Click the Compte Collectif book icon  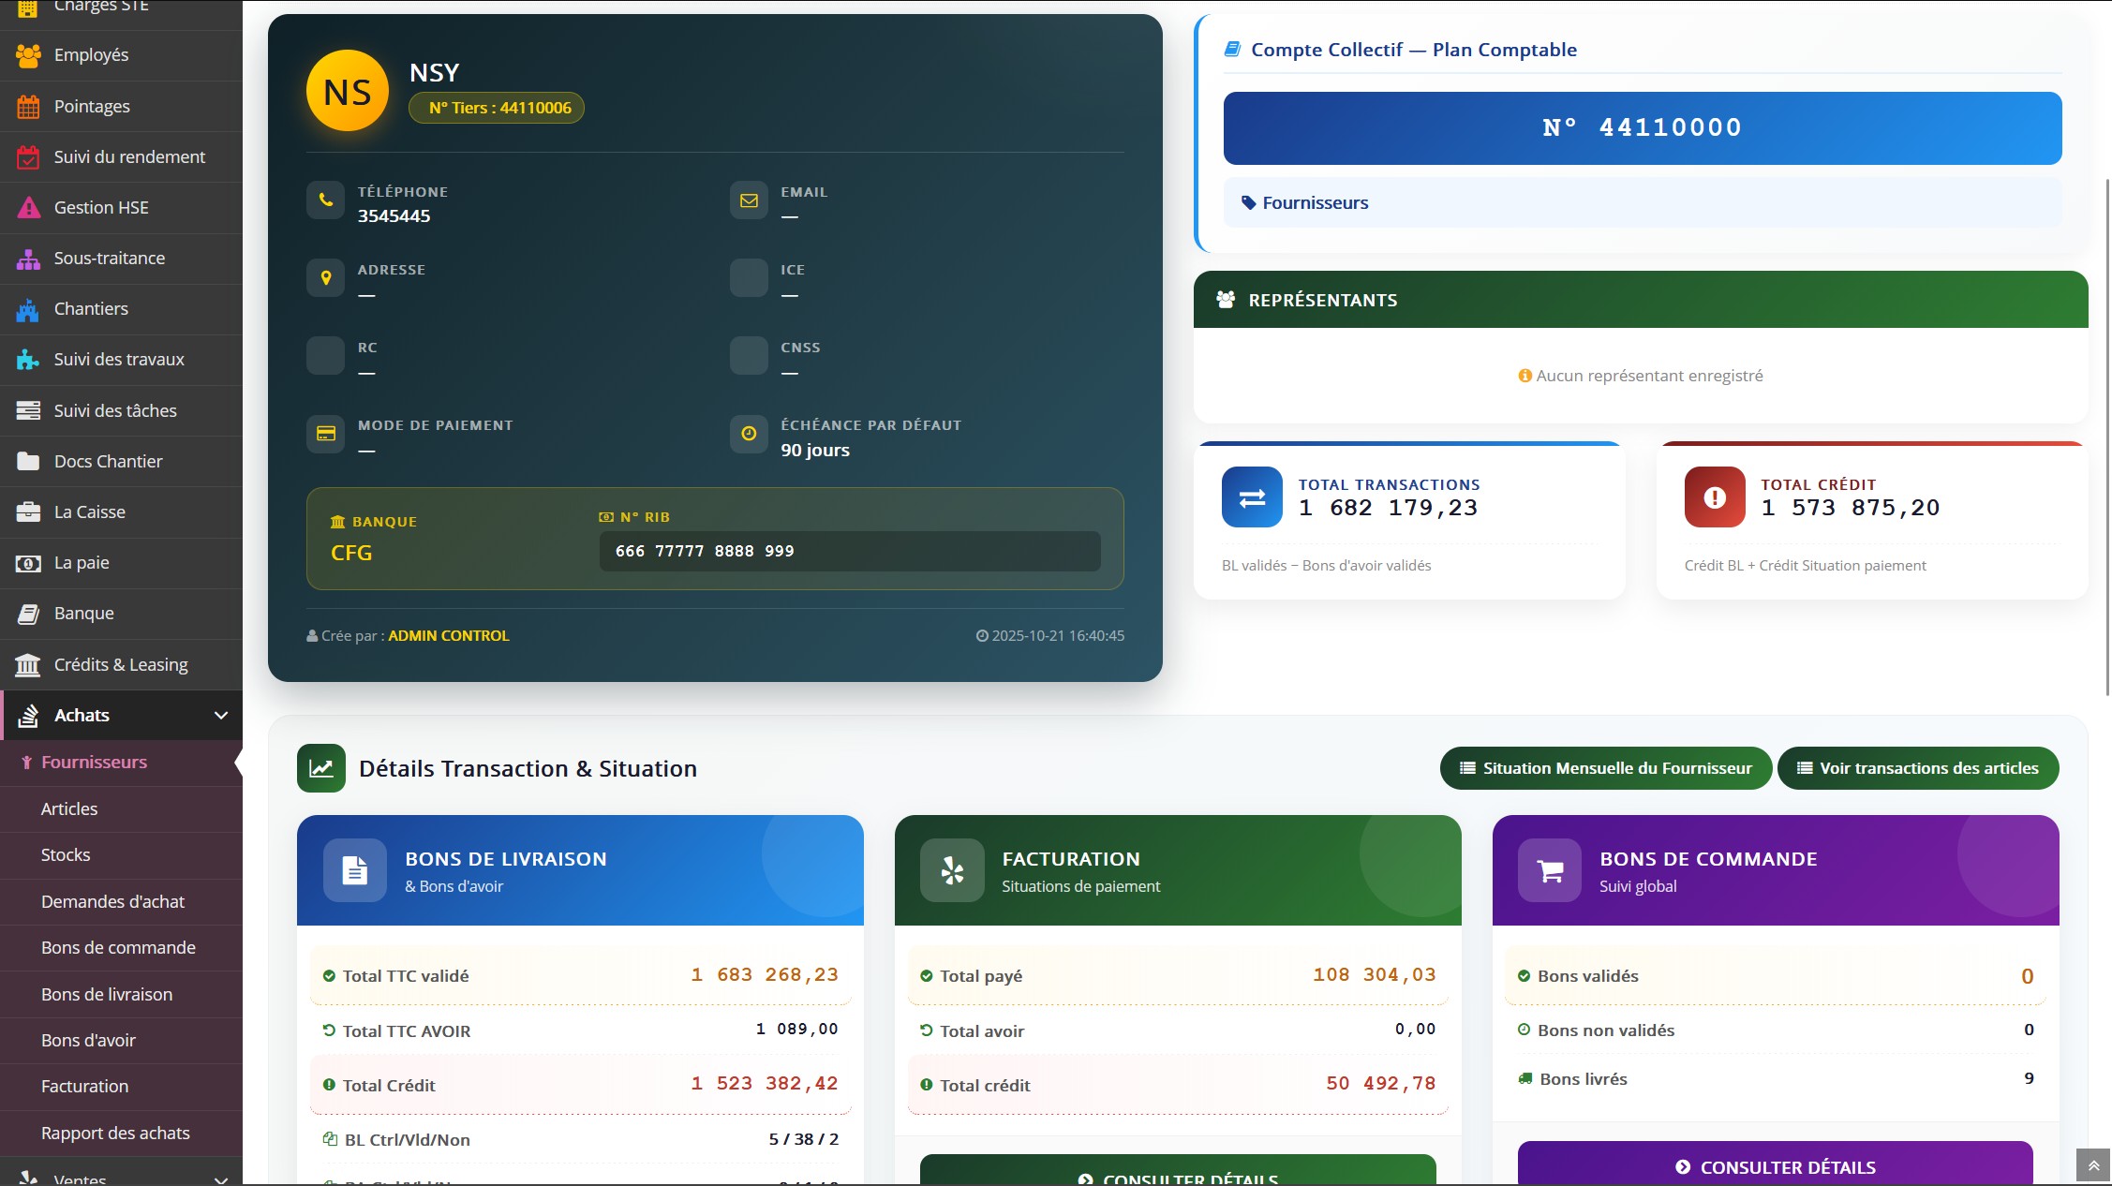[x=1233, y=49]
